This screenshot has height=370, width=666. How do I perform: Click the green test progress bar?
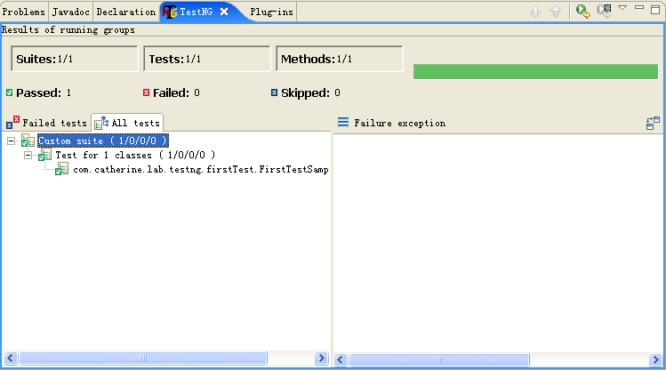[x=535, y=71]
